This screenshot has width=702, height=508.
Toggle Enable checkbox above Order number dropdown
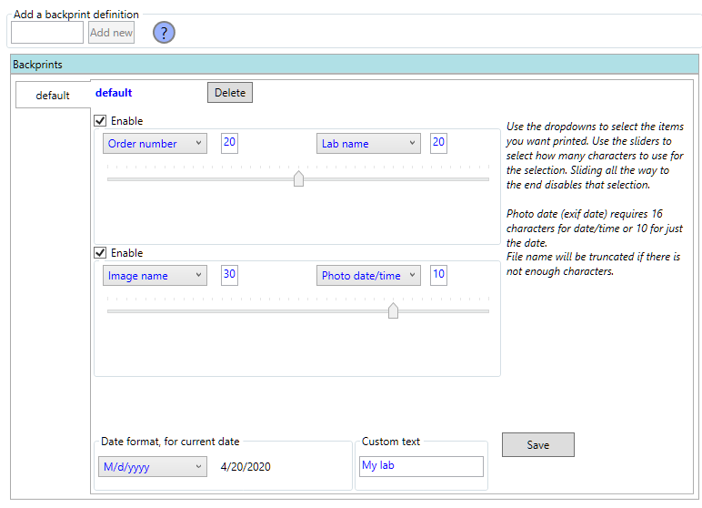click(x=101, y=121)
